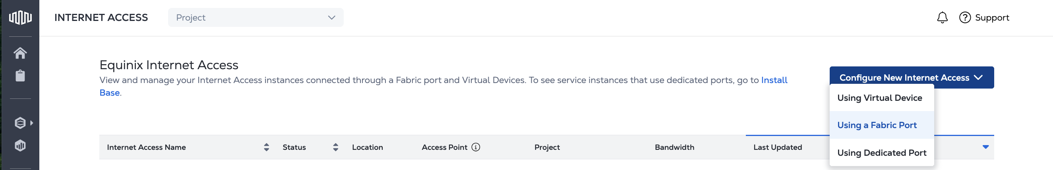
Task: Click the Last Updated column header
Action: coord(778,147)
